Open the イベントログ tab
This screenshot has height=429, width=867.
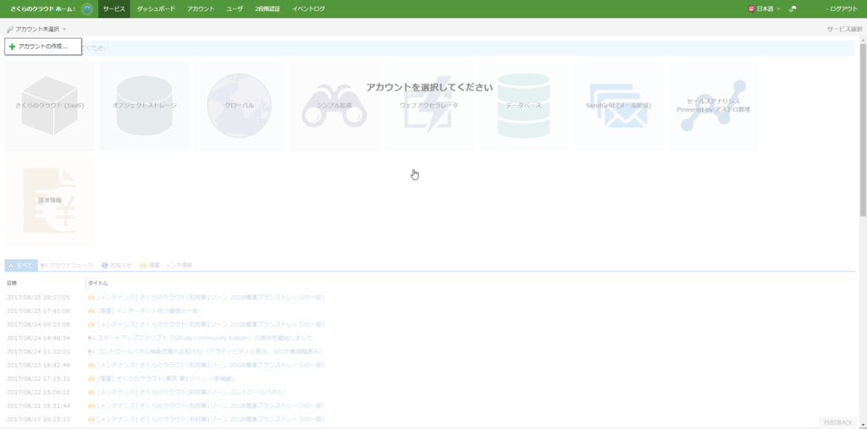tap(308, 8)
